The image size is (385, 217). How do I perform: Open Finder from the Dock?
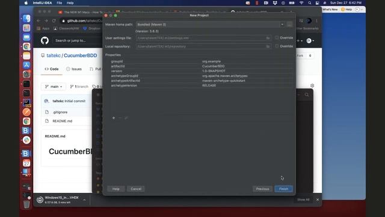(x=26, y=19)
